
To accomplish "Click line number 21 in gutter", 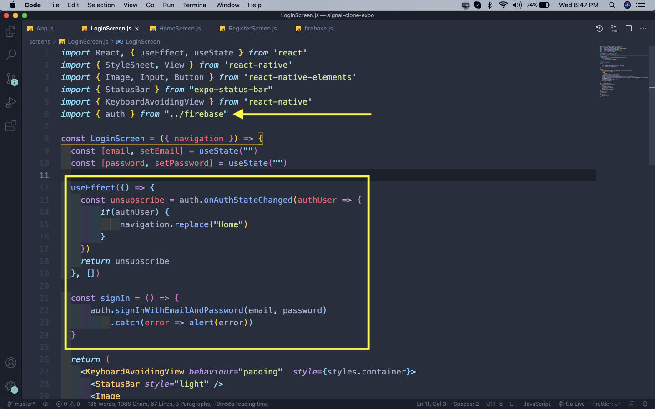I will pos(44,298).
